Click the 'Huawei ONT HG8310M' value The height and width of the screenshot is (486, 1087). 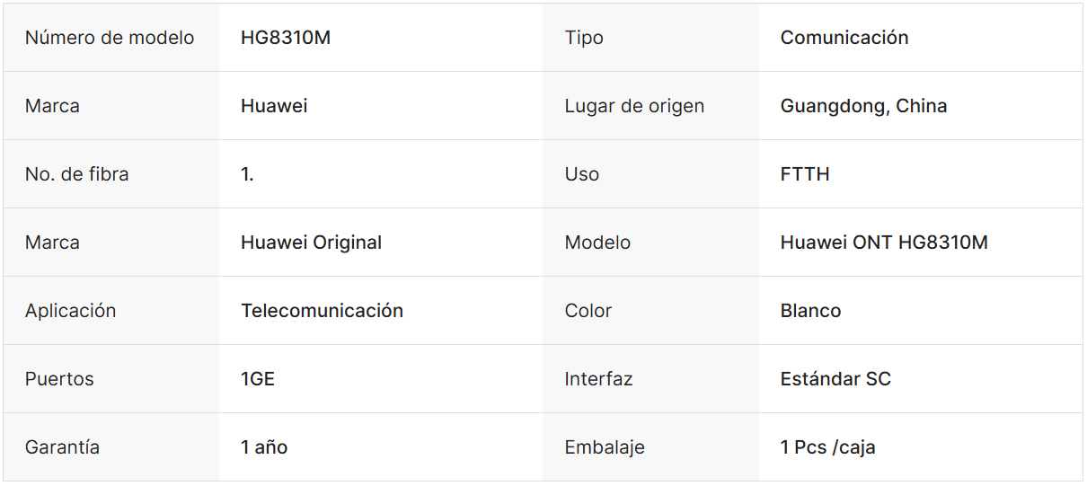[884, 243]
